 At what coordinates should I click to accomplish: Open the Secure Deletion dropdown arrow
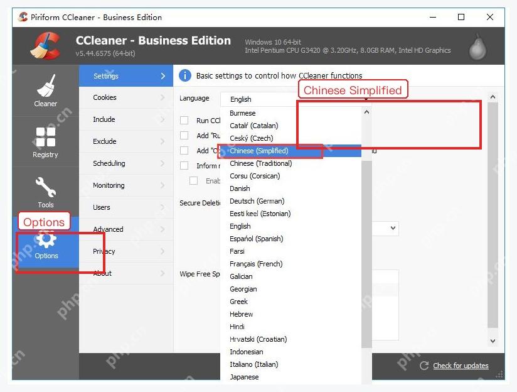tap(393, 228)
